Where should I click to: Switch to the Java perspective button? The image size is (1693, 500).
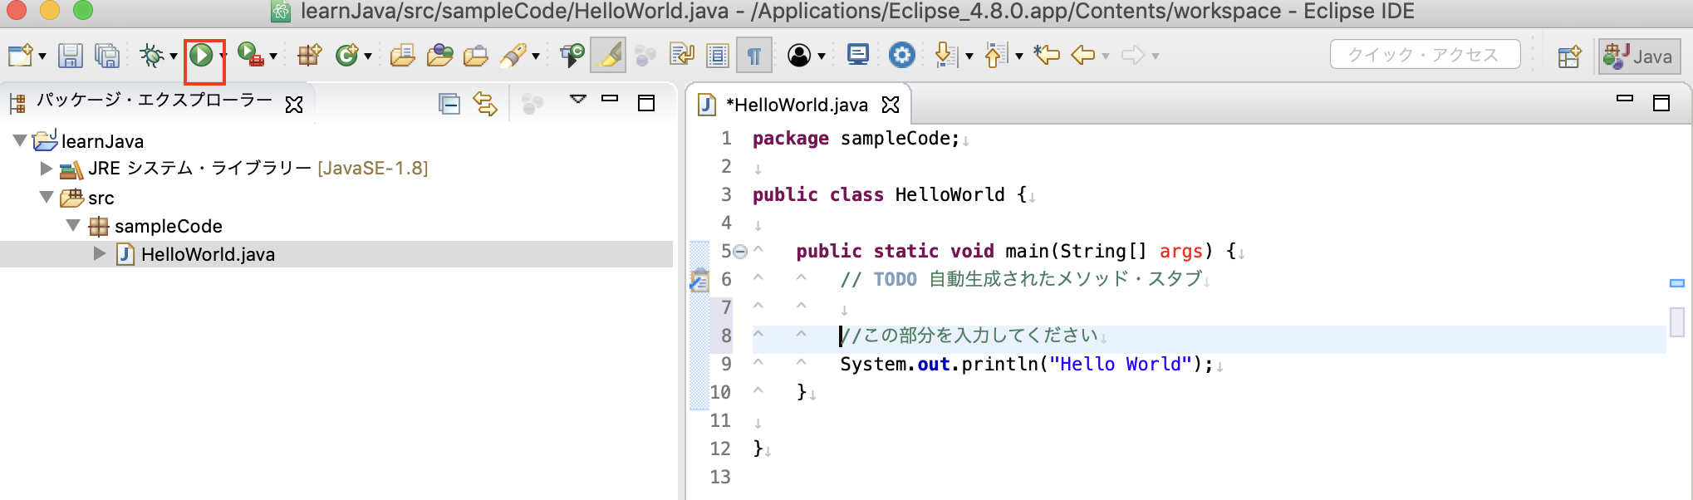pyautogui.click(x=1639, y=56)
